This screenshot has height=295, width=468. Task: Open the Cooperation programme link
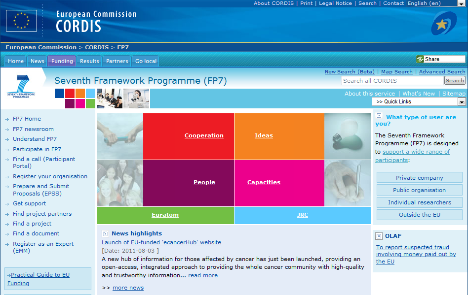204,135
